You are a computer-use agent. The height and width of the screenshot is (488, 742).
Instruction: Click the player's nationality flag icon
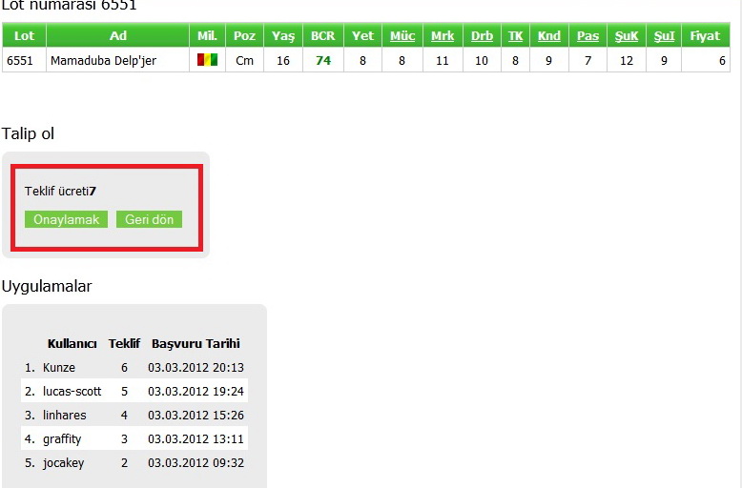(207, 60)
